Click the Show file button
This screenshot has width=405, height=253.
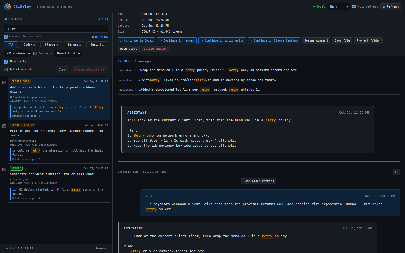coord(342,41)
